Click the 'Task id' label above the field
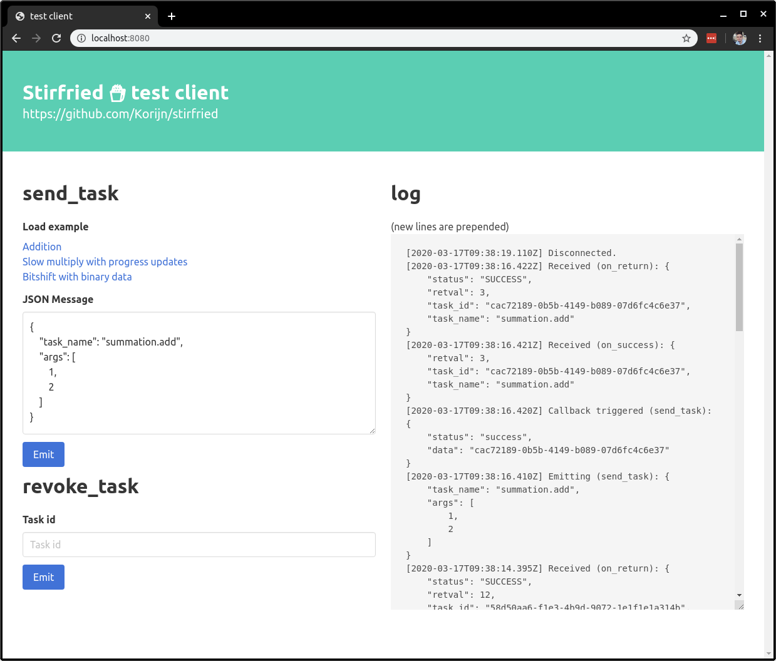The height and width of the screenshot is (661, 776). [39, 520]
